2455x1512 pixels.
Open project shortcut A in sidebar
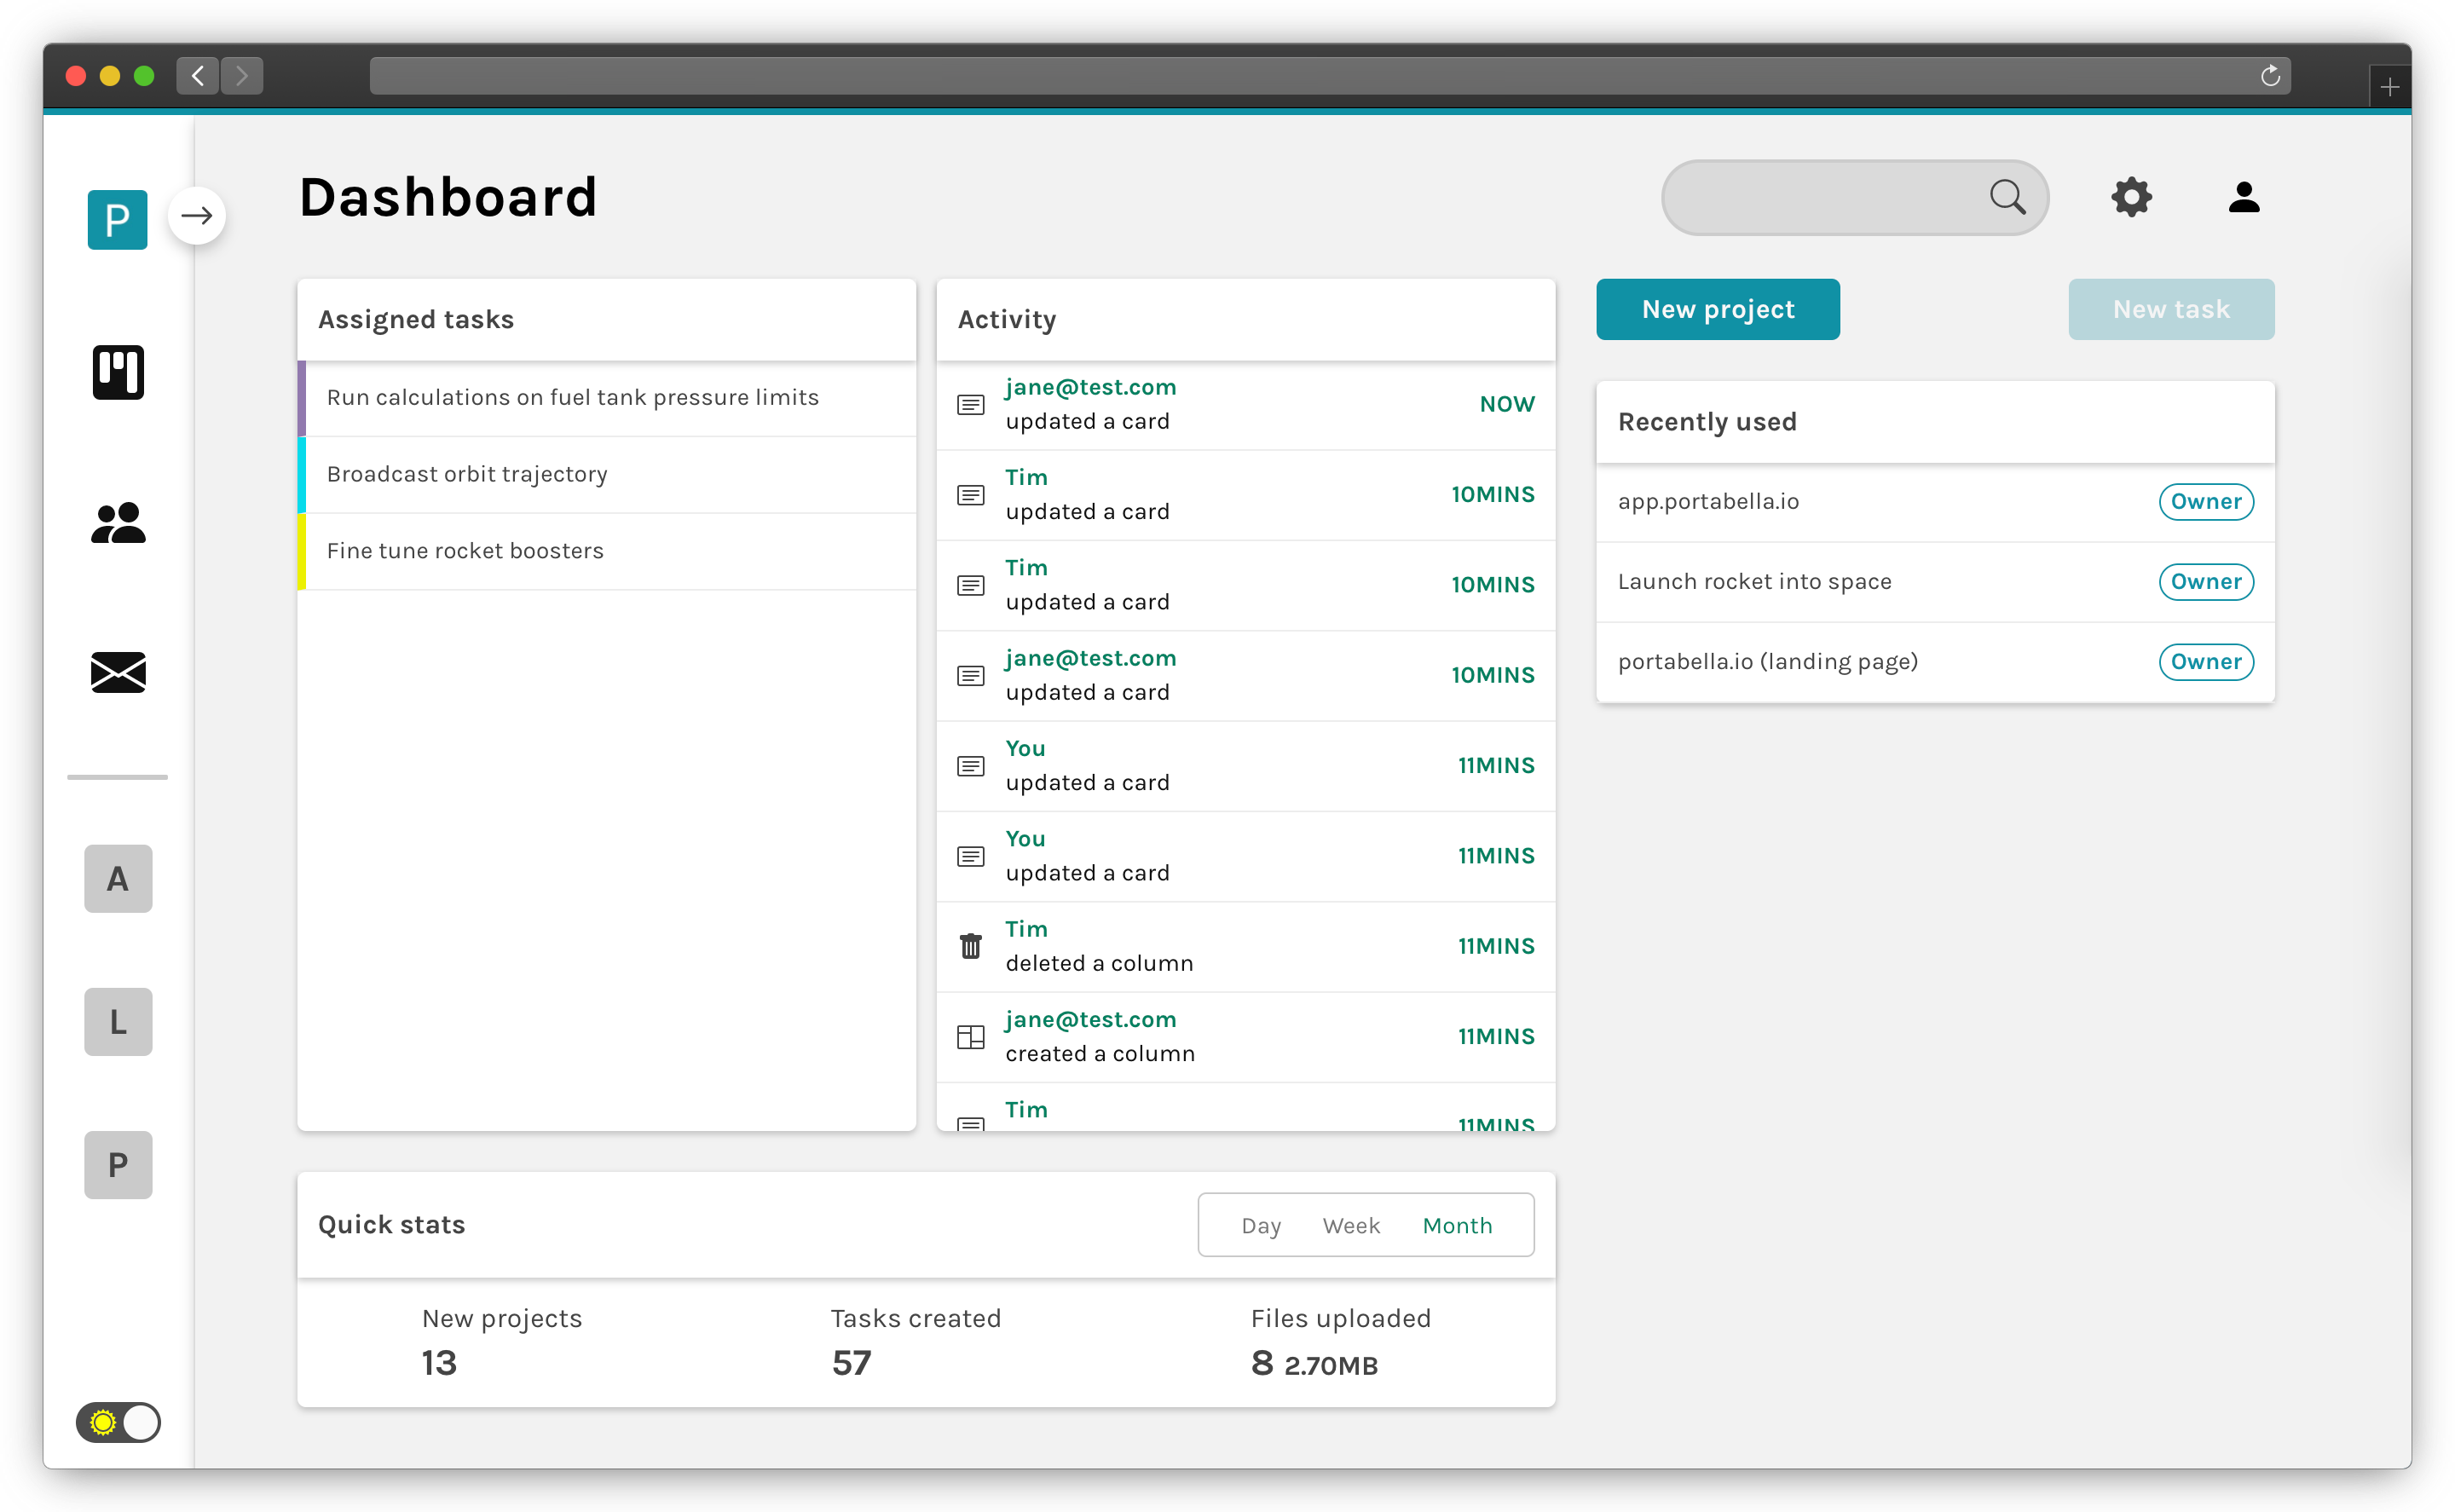pyautogui.click(x=118, y=878)
